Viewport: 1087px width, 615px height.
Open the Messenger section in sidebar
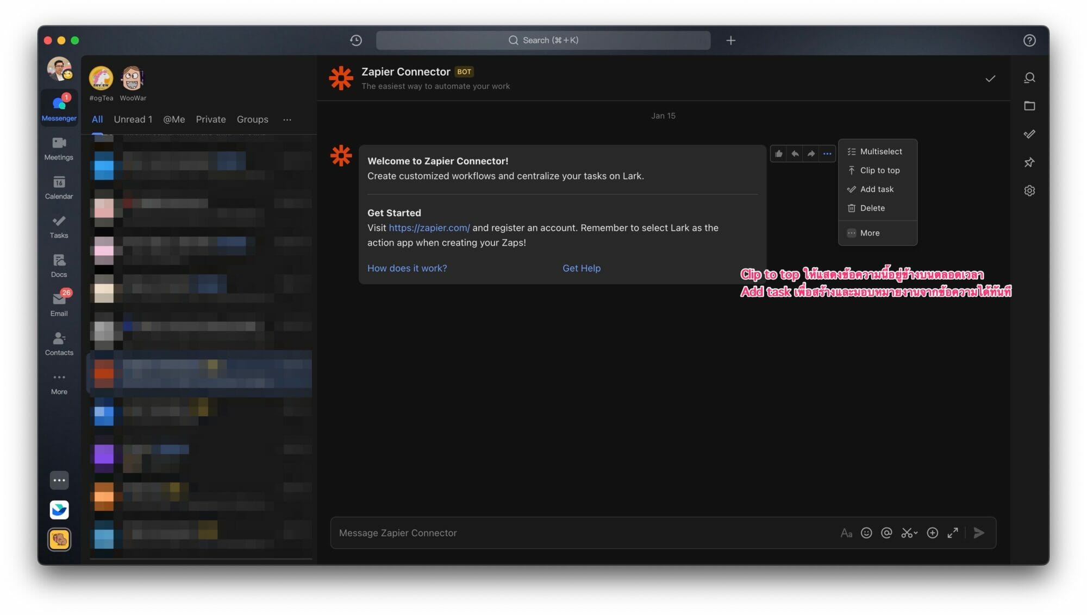[59, 108]
